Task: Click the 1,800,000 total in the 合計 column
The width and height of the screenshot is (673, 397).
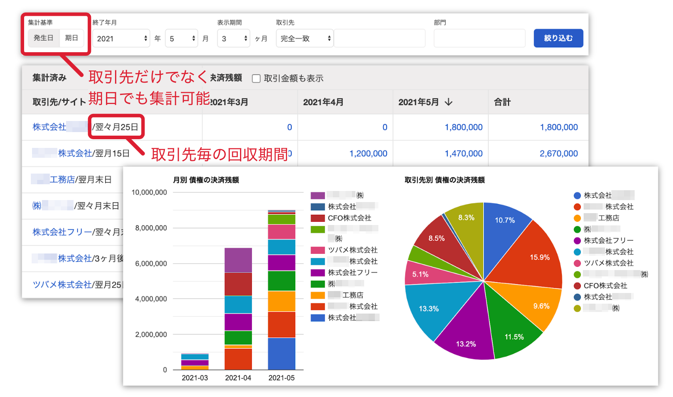Action: [x=559, y=127]
